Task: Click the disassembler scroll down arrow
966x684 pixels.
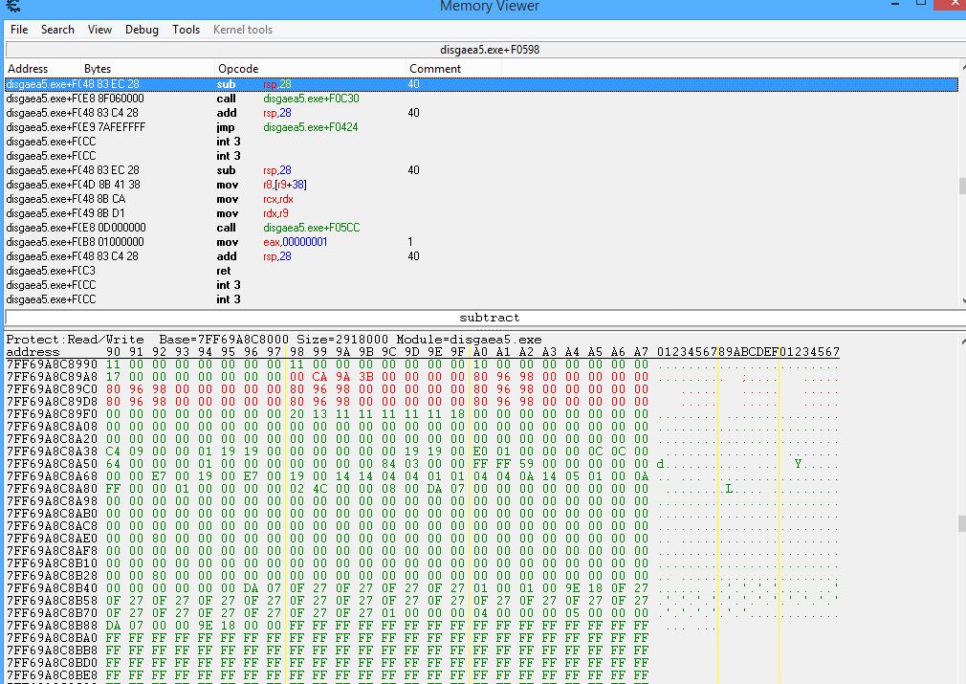Action: pos(963,300)
